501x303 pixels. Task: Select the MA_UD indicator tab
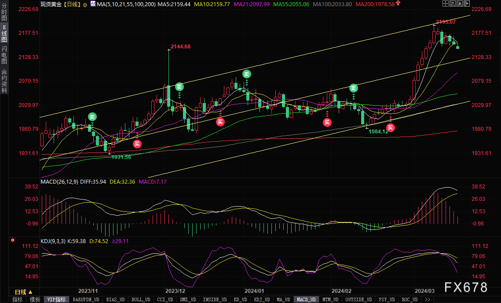pos(283,299)
